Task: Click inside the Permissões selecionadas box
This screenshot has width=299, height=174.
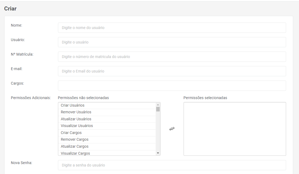Action: pyautogui.click(x=235, y=129)
